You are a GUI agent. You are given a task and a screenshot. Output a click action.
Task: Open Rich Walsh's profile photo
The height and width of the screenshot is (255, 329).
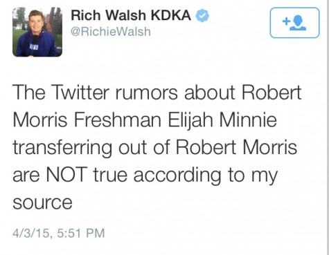37,32
